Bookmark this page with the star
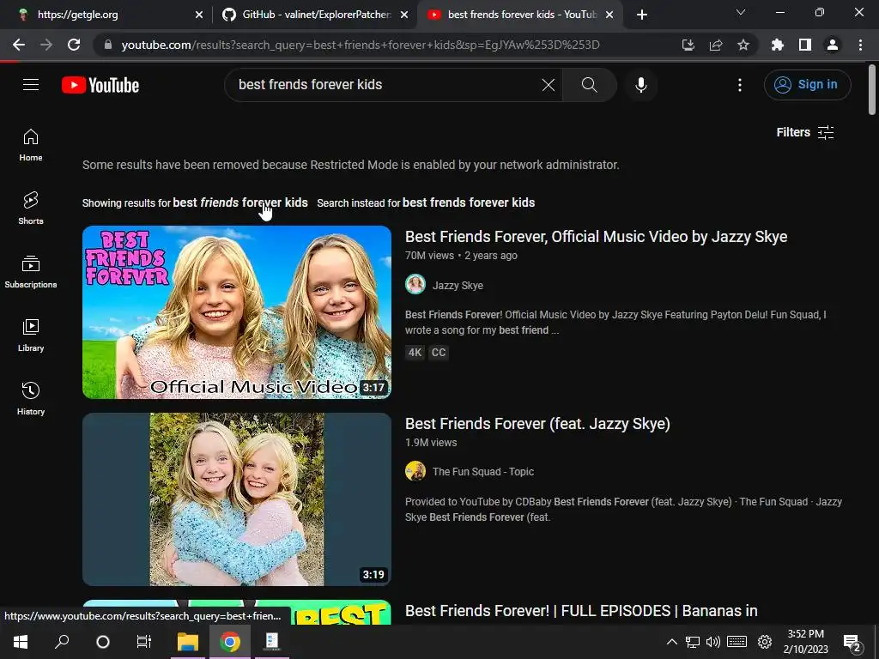Viewport: 879px width, 659px height. point(743,45)
